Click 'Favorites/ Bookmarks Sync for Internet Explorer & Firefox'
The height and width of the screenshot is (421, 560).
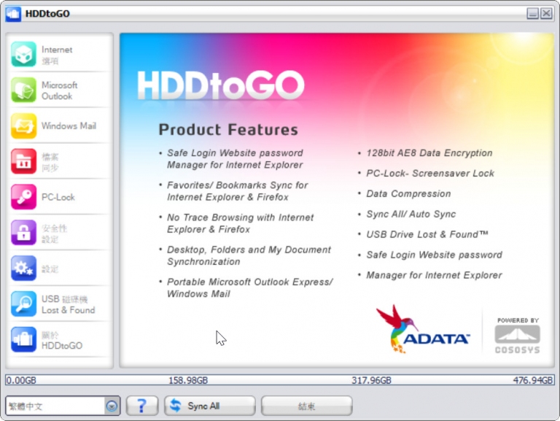(x=237, y=191)
